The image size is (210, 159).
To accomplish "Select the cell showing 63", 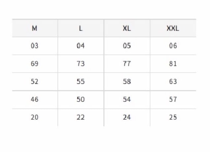I will (x=173, y=82).
